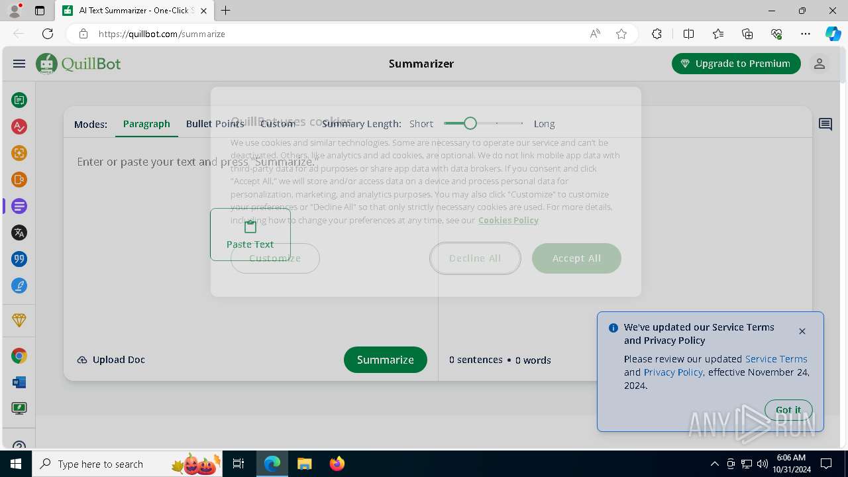Launch Firefox from the taskbar
The image size is (848, 477).
[337, 464]
